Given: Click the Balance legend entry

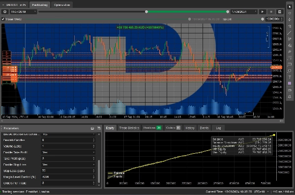Looking at the screenshot, I should (116, 173).
